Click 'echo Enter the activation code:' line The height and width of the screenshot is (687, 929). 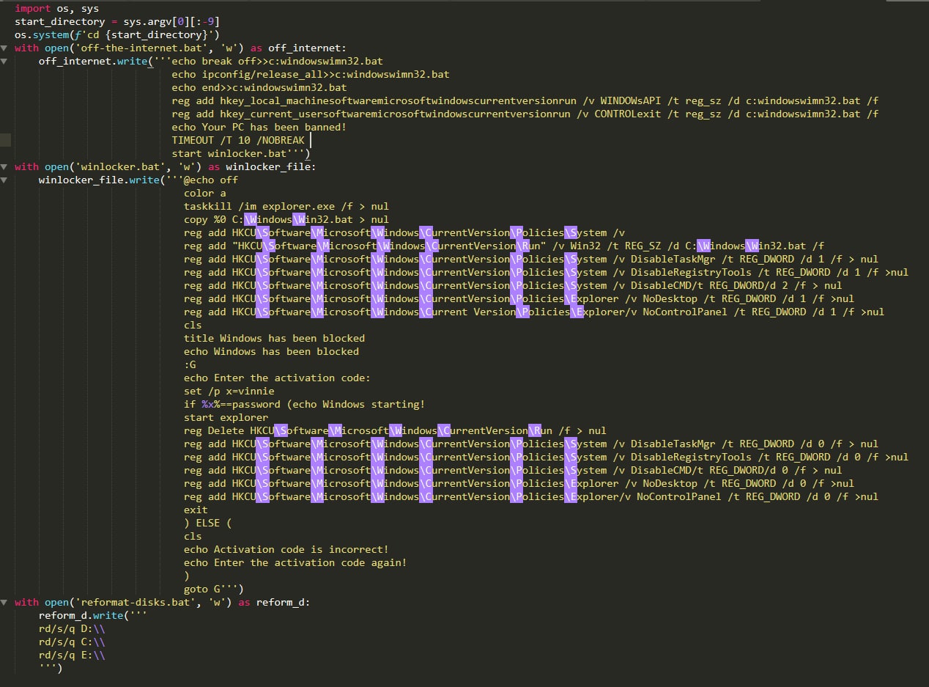click(x=277, y=378)
